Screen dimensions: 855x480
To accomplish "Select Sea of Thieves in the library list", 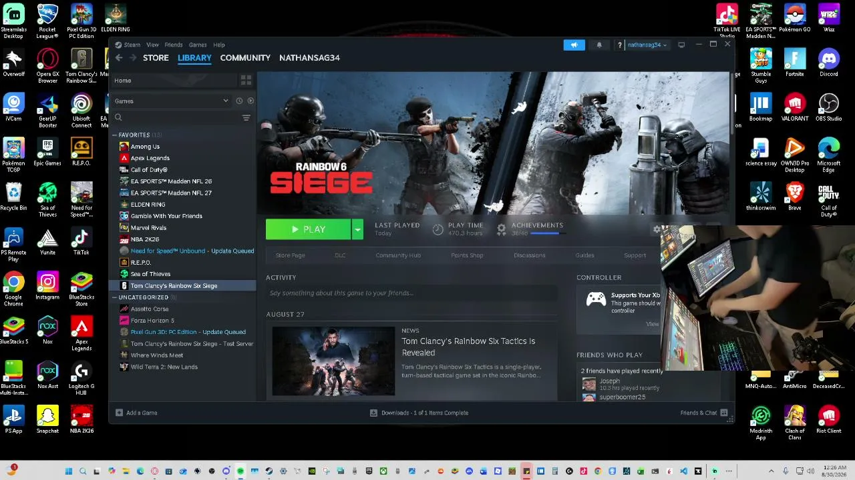I will pos(150,274).
